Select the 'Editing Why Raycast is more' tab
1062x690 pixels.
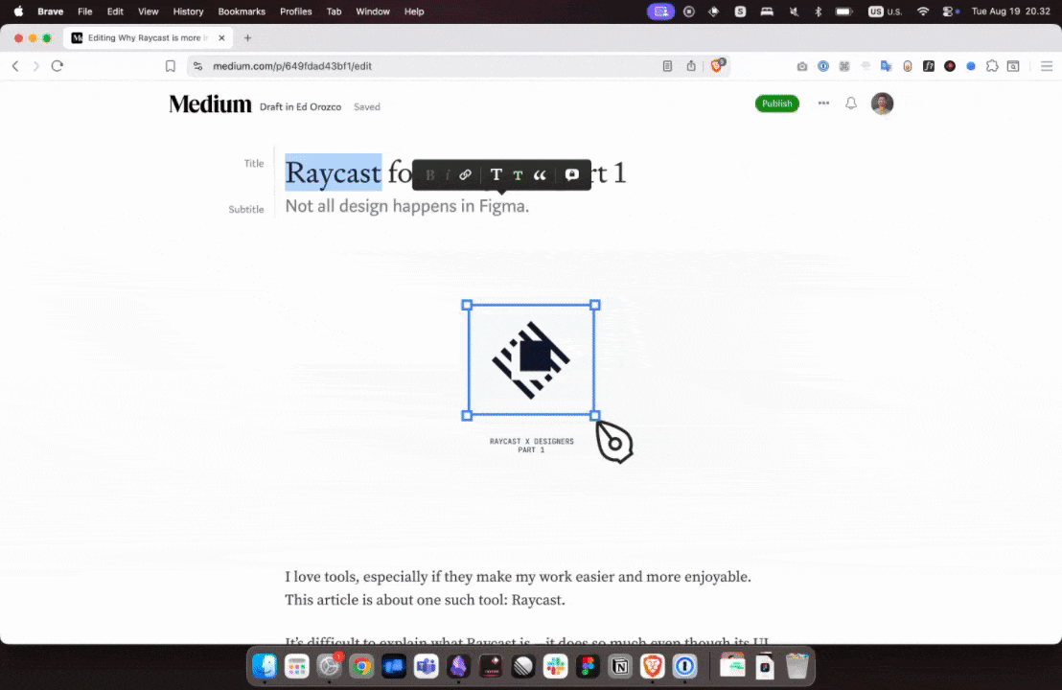click(x=149, y=38)
